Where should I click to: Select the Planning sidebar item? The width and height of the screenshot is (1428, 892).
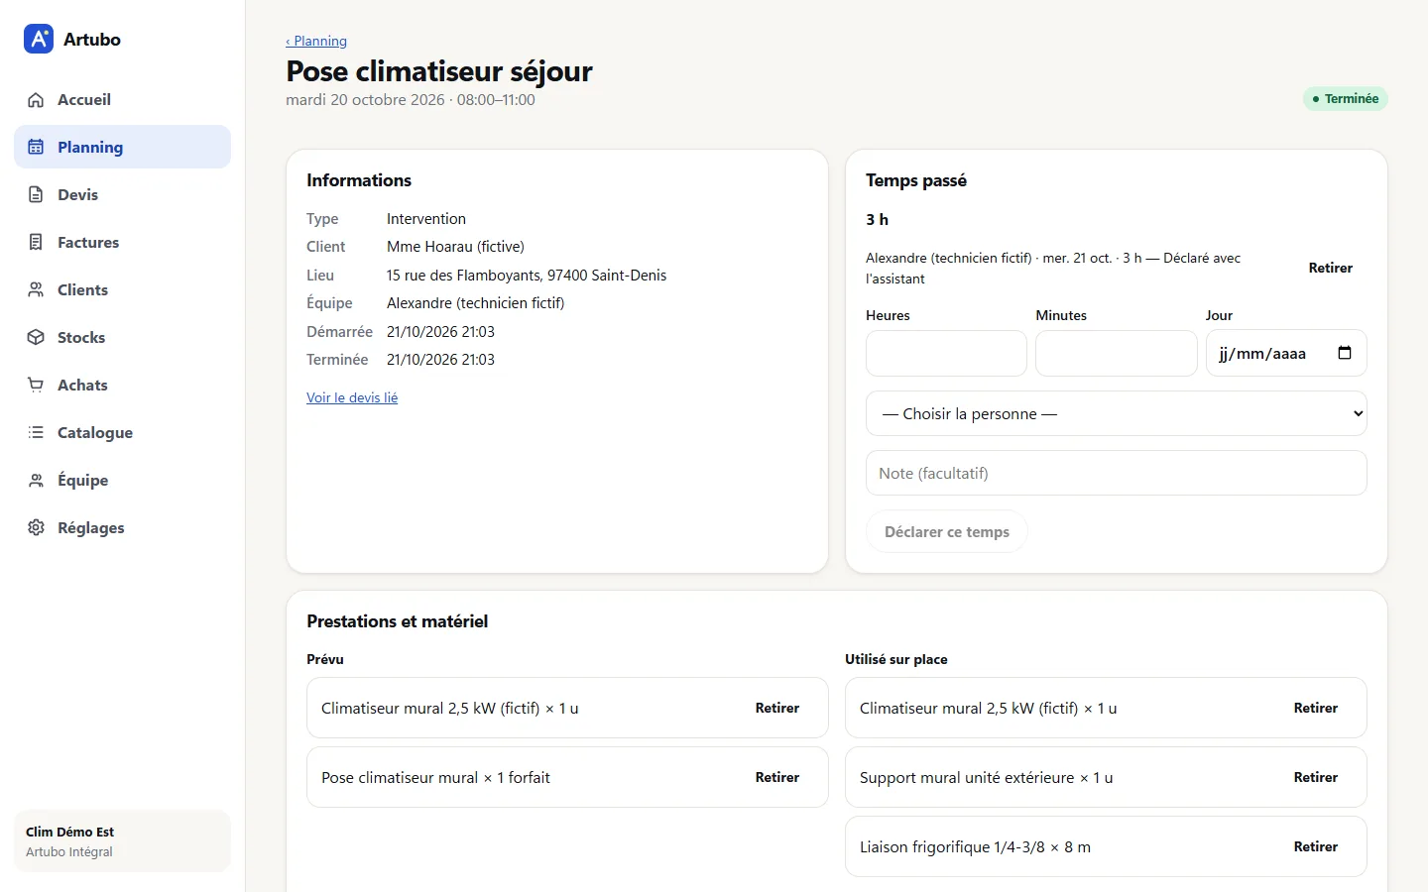pyautogui.click(x=122, y=147)
